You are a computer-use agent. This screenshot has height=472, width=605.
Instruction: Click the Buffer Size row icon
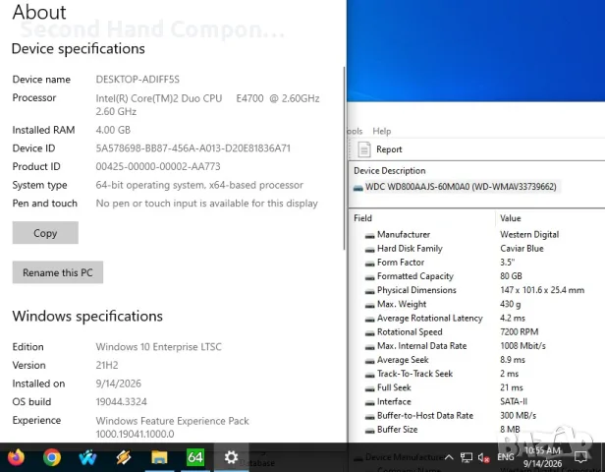369,430
